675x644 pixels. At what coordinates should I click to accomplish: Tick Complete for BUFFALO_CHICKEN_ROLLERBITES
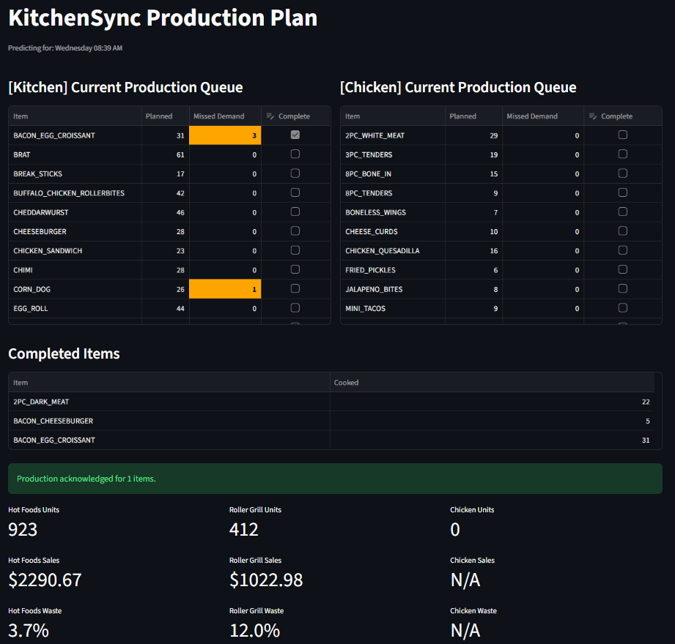(x=295, y=192)
